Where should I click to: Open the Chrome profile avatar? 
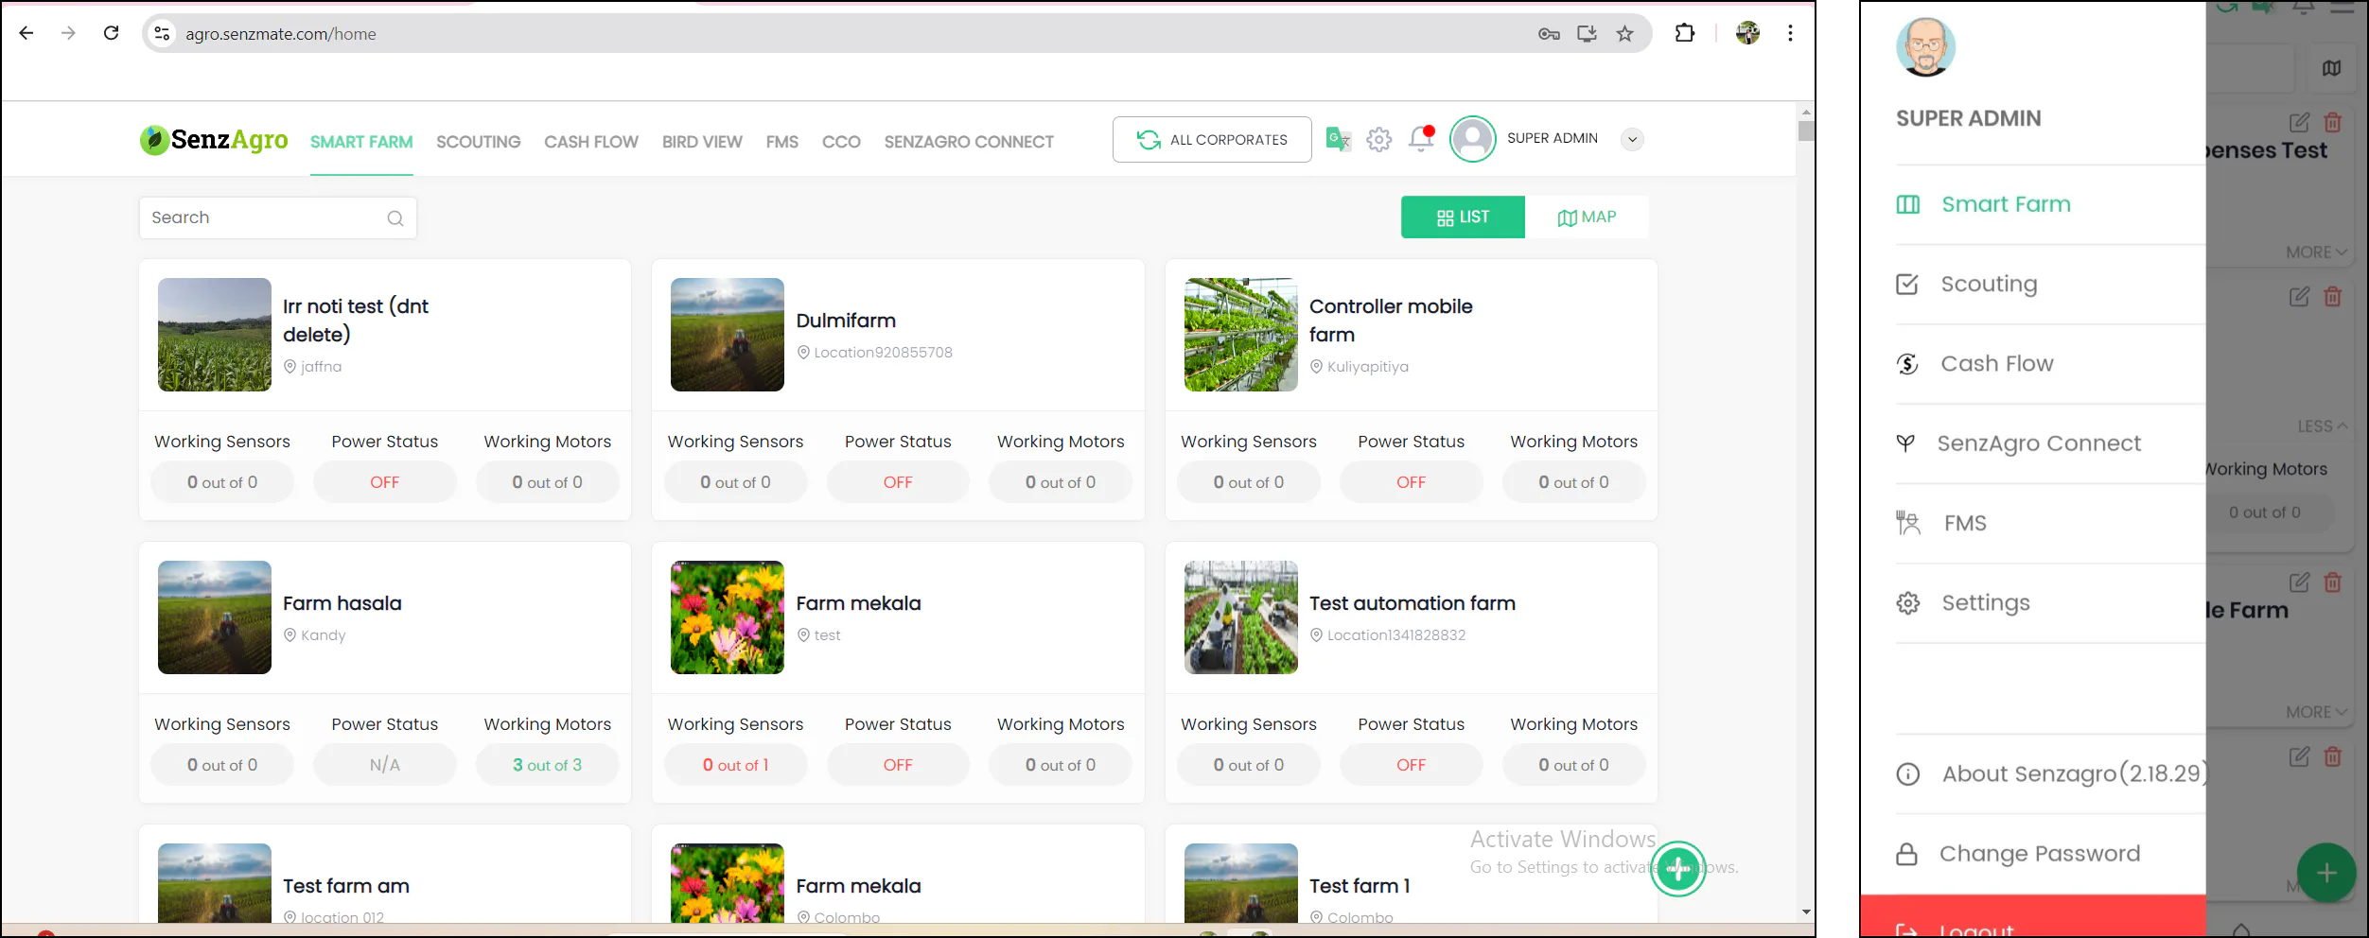point(1747,33)
